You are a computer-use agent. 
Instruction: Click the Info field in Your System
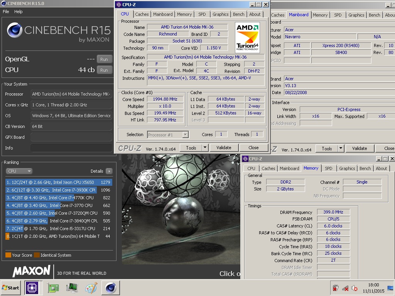71,148
